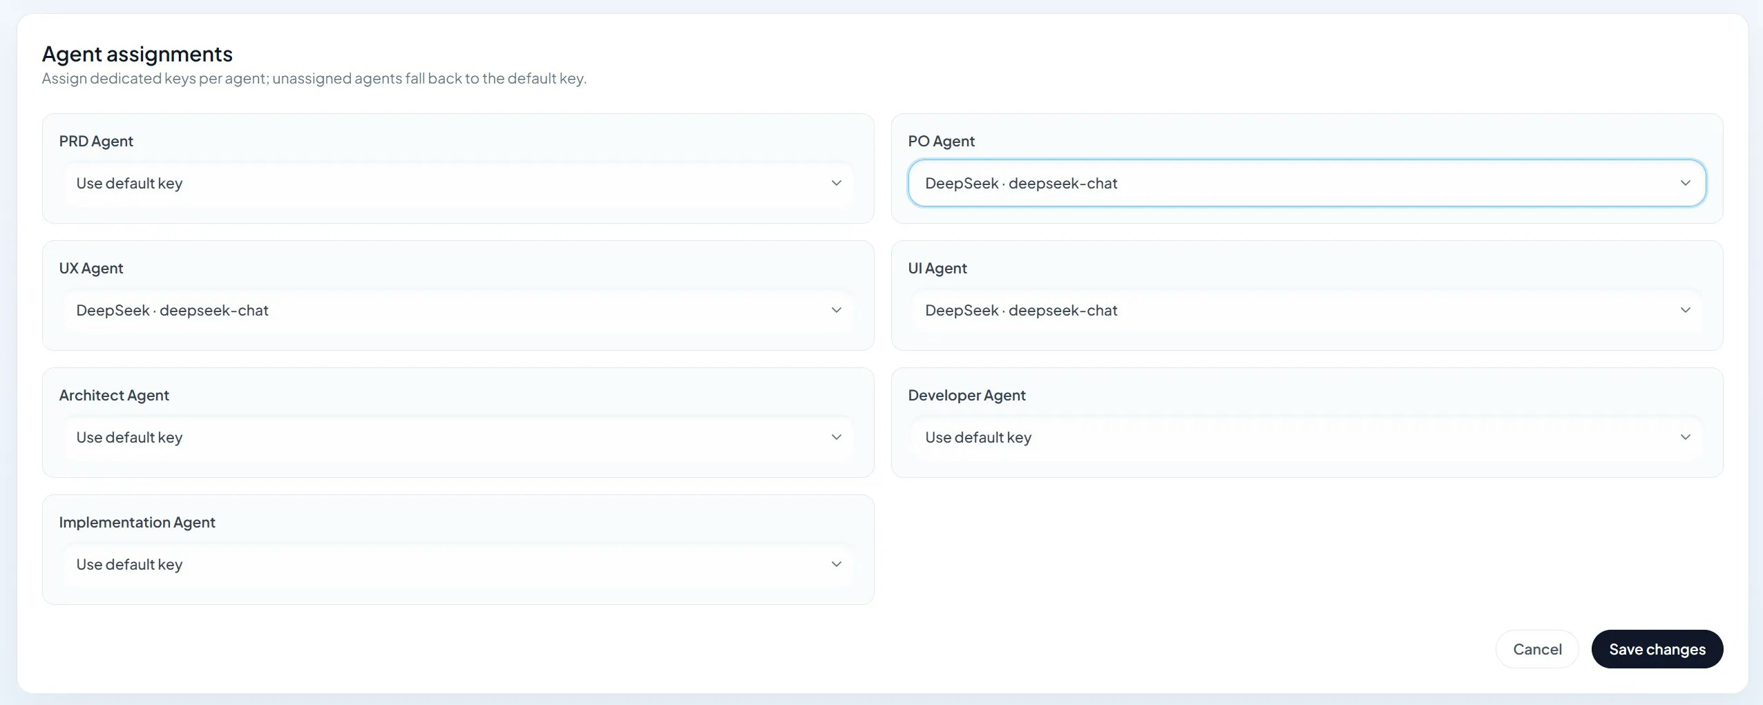Click the Cancel button
The height and width of the screenshot is (705, 1763).
tap(1536, 649)
